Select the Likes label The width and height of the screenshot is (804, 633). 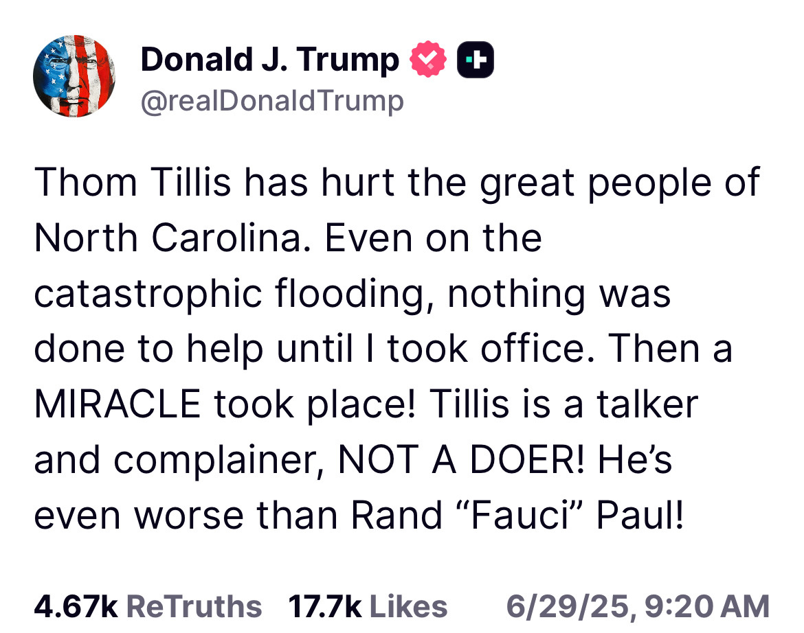coord(409,607)
